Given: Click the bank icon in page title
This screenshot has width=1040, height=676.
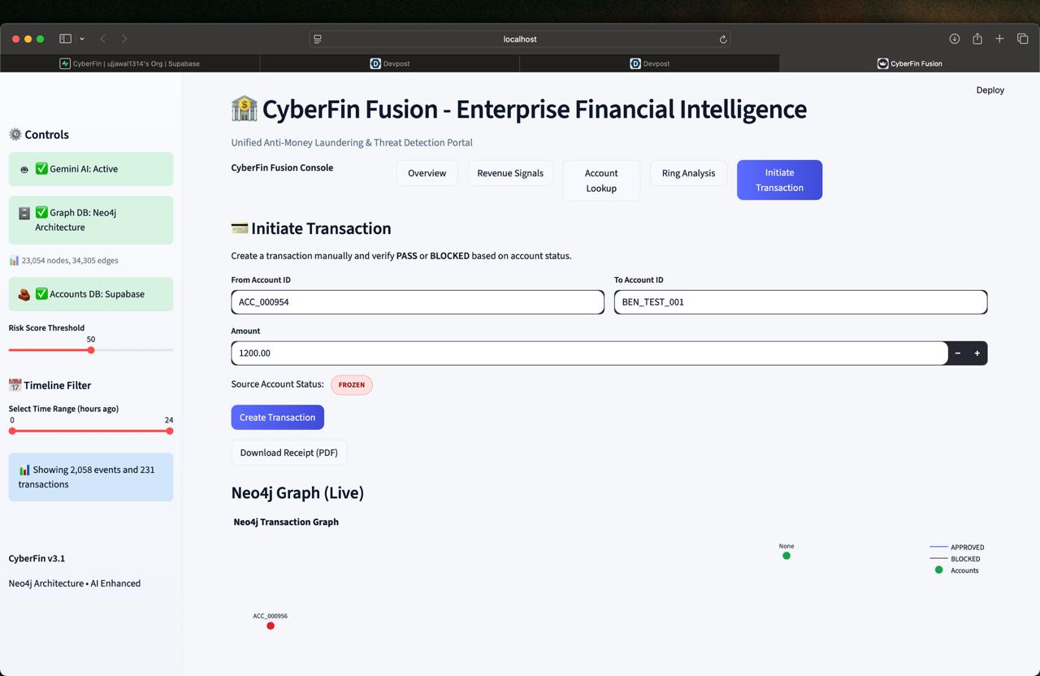Looking at the screenshot, I should [244, 109].
